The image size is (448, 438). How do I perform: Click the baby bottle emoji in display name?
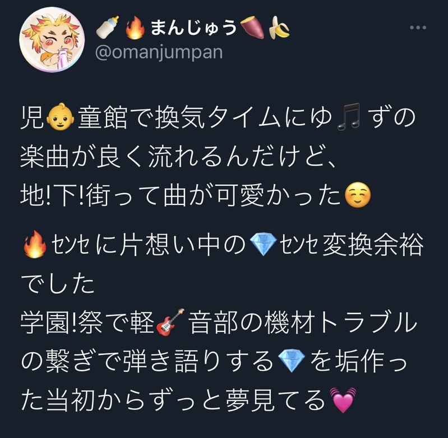(x=108, y=28)
